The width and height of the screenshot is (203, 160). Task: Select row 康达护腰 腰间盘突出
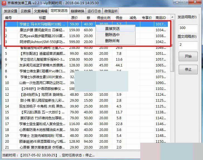pos(86,30)
